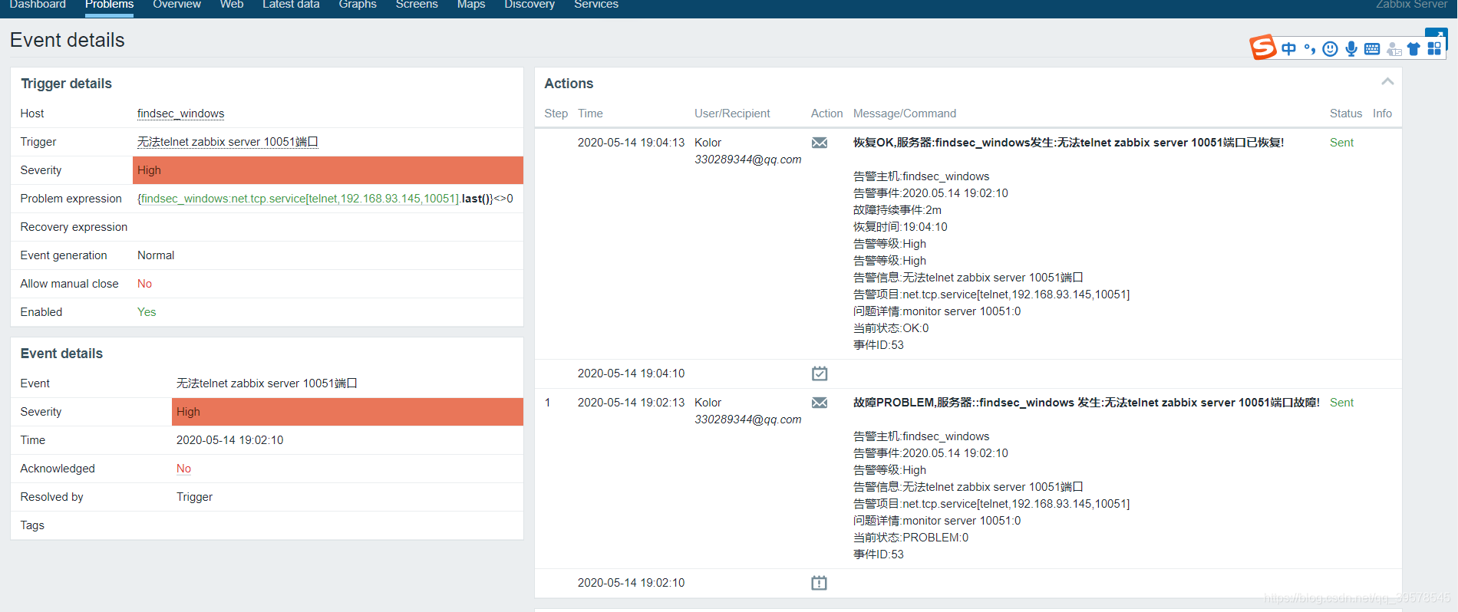1458x612 pixels.
Task: Open Latest data menu
Action: [x=291, y=5]
